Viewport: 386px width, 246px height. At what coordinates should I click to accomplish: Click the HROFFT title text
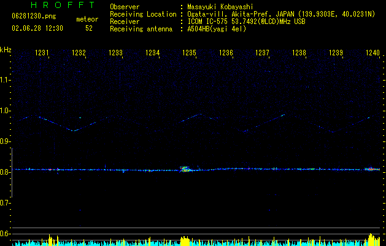tap(63, 5)
